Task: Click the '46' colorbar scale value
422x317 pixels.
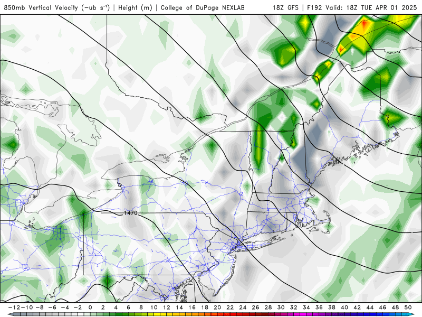Action: (383, 307)
